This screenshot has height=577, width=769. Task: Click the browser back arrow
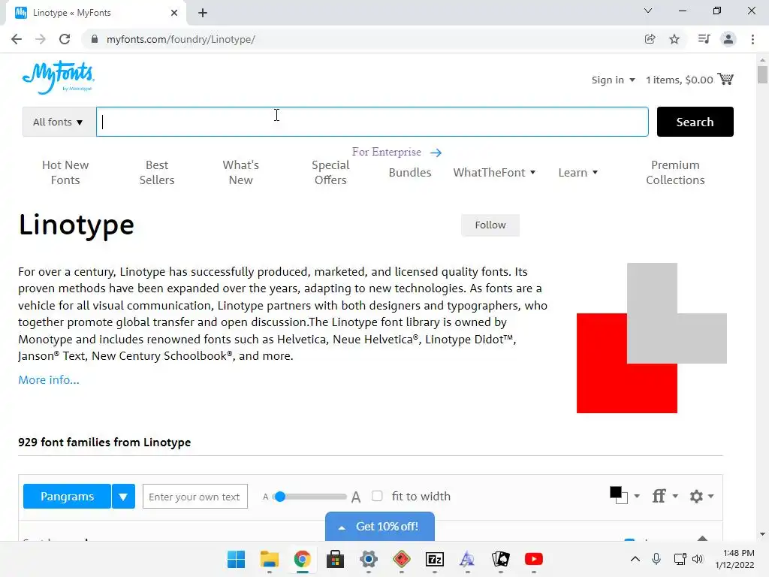pos(17,39)
